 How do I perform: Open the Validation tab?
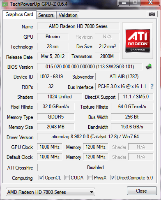pos(68,15)
